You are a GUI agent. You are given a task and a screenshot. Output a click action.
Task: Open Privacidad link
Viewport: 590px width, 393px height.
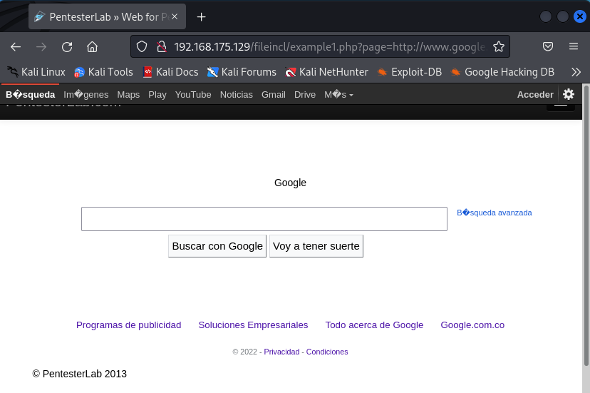[281, 352]
